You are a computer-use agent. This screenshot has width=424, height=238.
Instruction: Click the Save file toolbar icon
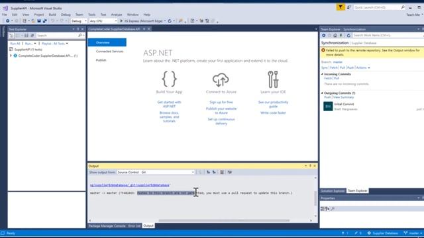point(39,20)
